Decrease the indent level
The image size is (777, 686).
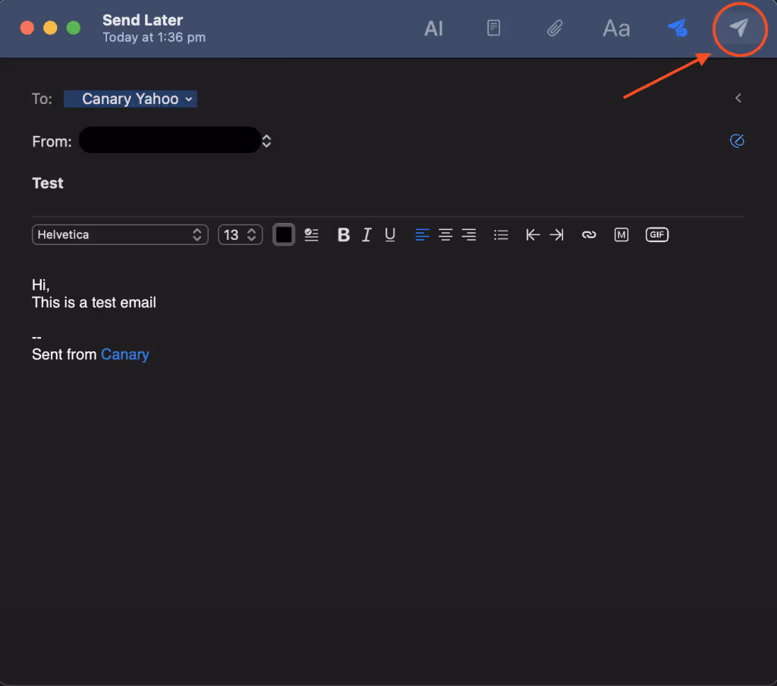point(533,234)
